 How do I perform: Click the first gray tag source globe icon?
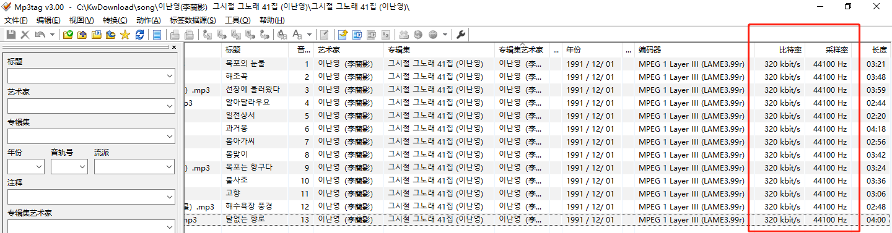pos(418,35)
